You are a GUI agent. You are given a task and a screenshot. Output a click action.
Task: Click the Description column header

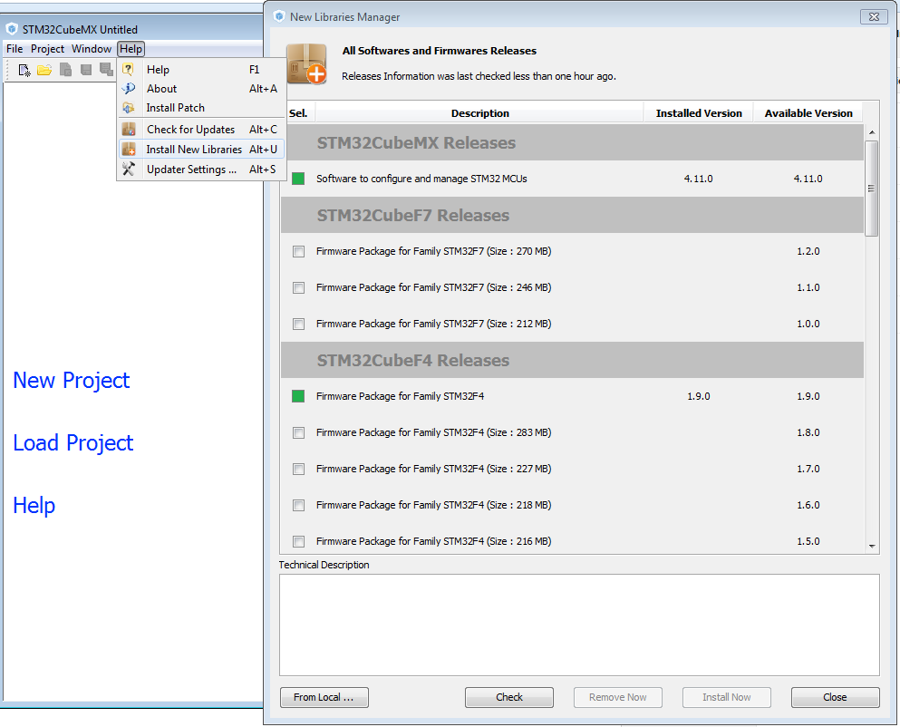479,113
